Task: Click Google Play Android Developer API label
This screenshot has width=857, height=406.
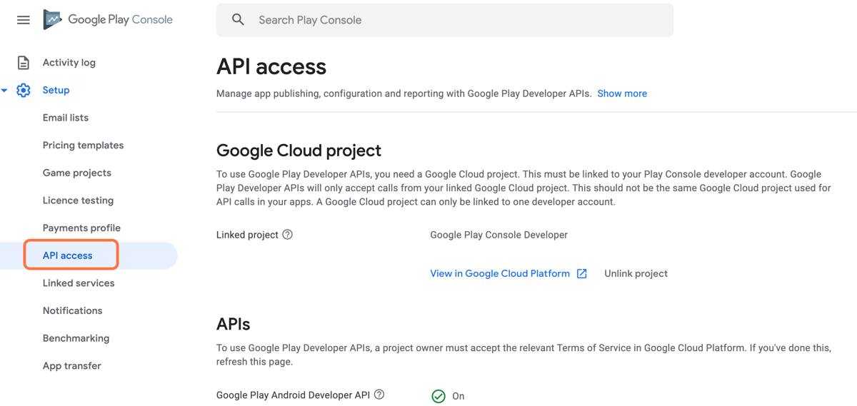Action: point(293,395)
